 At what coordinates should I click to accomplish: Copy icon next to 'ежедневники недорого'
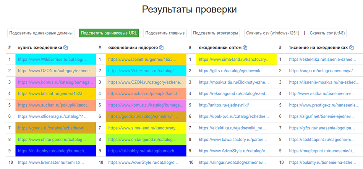(162, 48)
